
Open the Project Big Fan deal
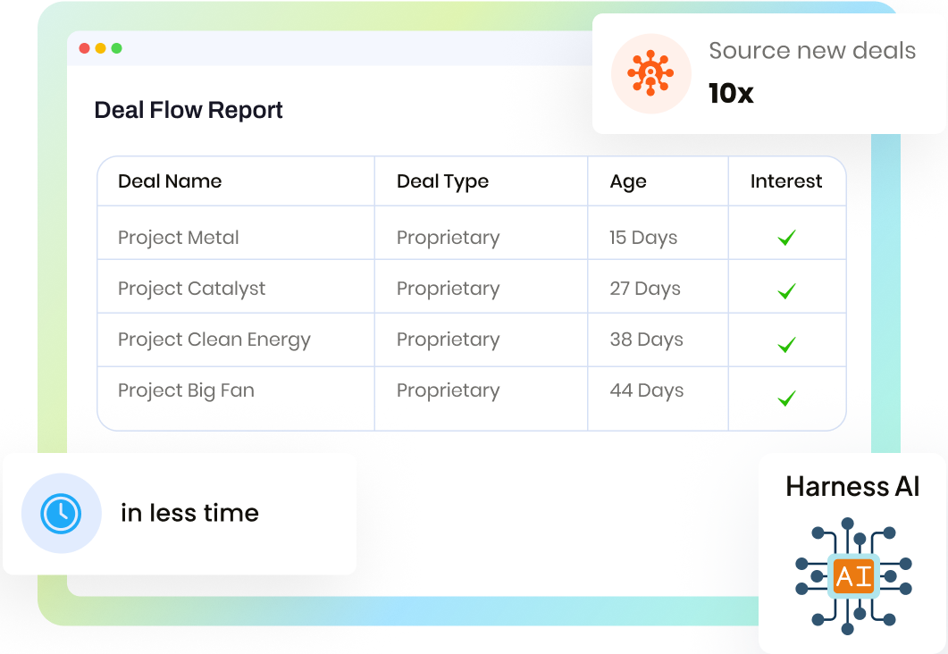186,390
